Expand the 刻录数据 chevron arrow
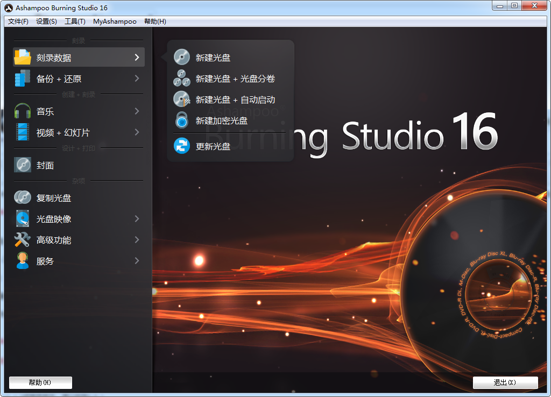Viewport: 551px width, 397px height. click(137, 57)
